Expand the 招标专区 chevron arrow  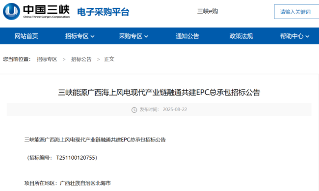tap(92, 37)
